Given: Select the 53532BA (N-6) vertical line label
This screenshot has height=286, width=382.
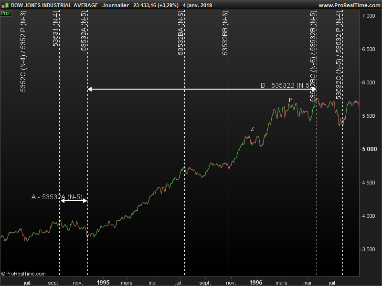Looking at the screenshot, I should [181, 33].
